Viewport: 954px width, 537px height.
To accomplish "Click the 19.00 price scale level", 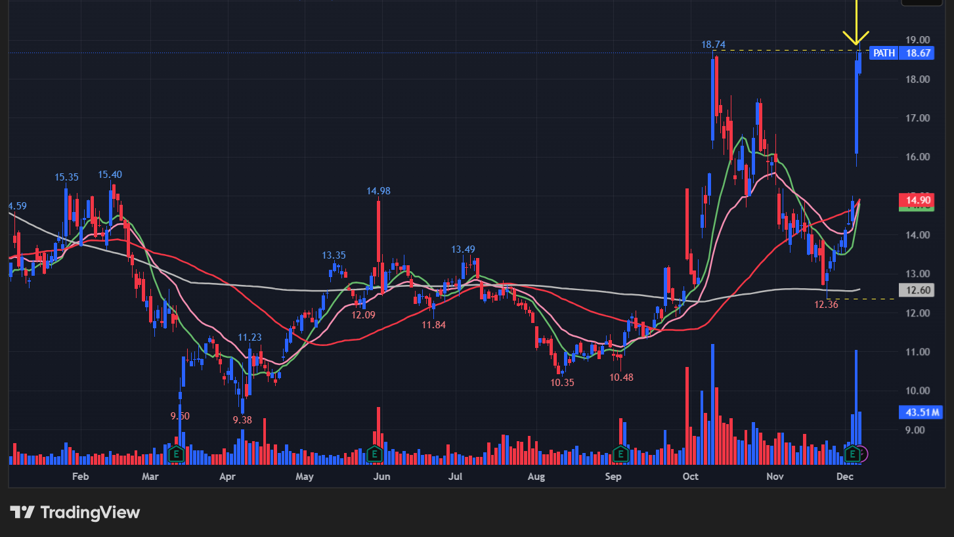I will [x=916, y=40].
